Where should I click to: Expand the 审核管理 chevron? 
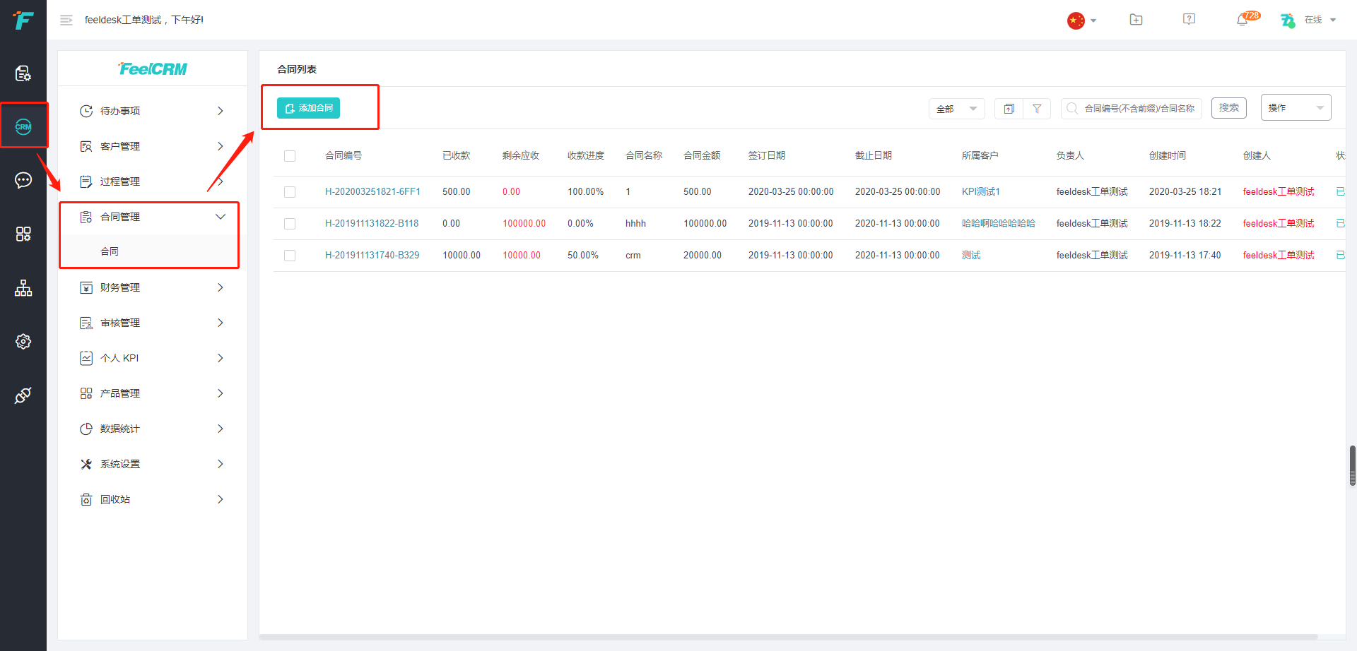point(221,323)
